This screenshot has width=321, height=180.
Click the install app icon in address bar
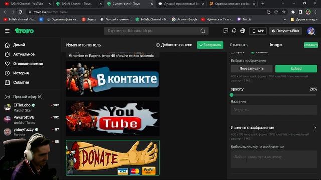click(x=269, y=12)
